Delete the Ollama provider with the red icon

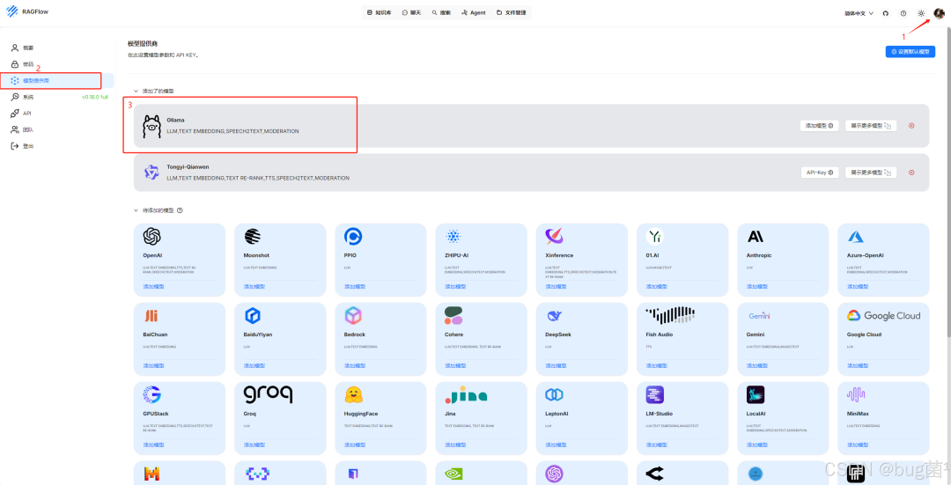pyautogui.click(x=911, y=126)
